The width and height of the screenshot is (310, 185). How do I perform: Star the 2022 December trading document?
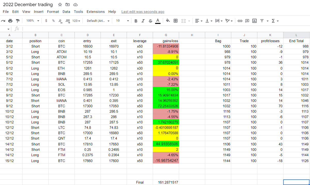click(x=60, y=5)
